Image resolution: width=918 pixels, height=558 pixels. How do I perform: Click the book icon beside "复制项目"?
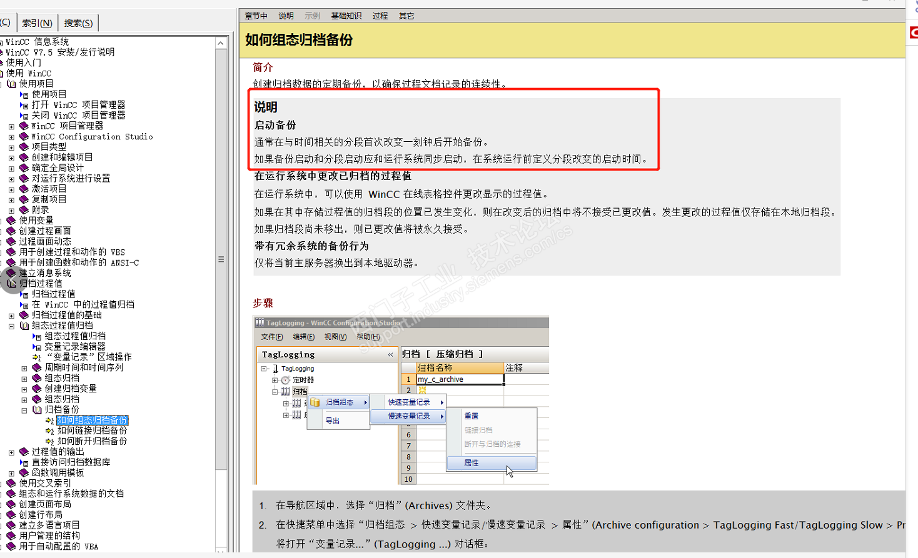(24, 199)
